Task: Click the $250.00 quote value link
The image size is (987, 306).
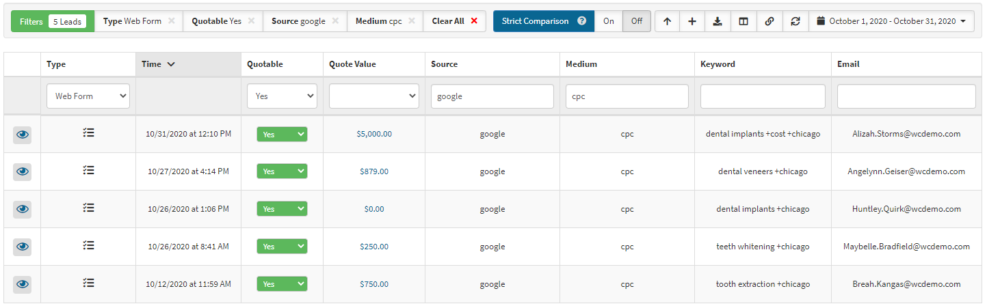Action: 374,247
